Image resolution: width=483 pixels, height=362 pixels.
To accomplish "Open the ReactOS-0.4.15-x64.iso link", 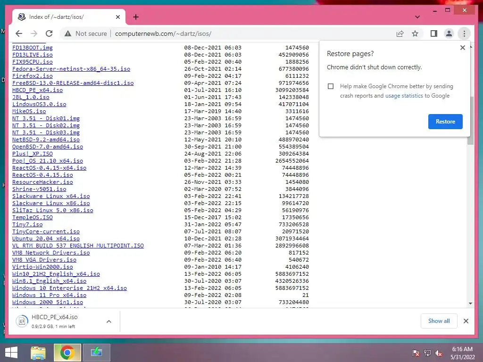I will click(x=49, y=168).
